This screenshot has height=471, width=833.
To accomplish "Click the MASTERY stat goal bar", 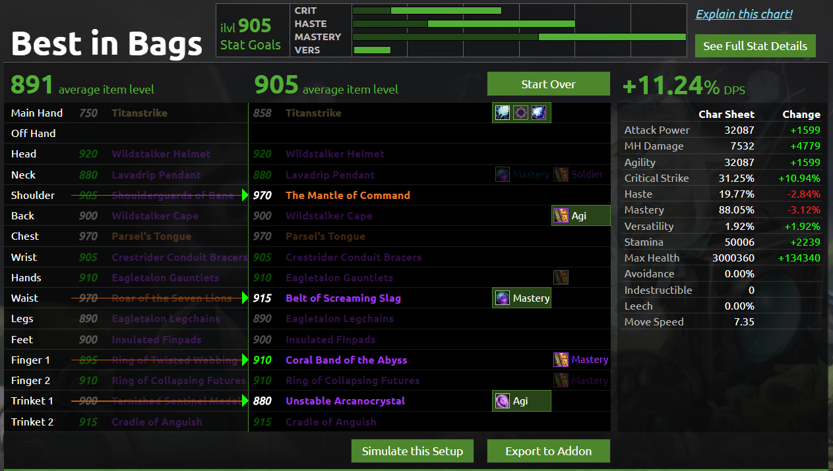I will [520, 37].
